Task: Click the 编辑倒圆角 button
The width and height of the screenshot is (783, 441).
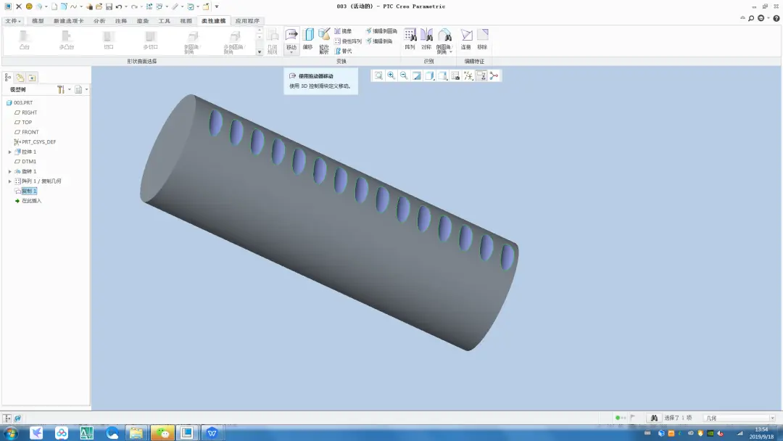Action: 381,31
